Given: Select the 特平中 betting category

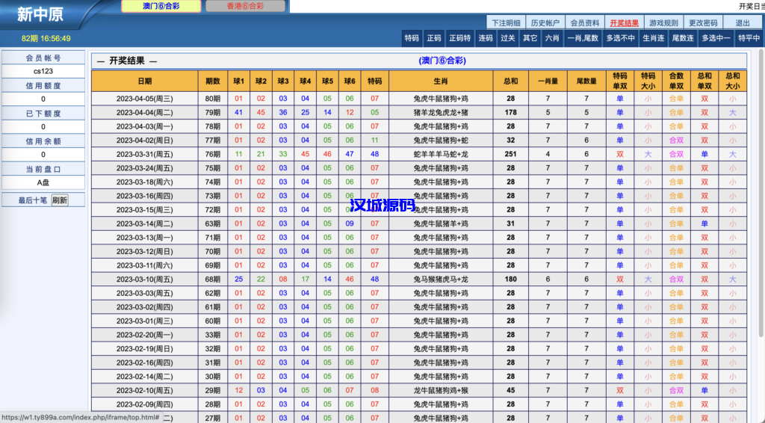Looking at the screenshot, I should [x=749, y=38].
